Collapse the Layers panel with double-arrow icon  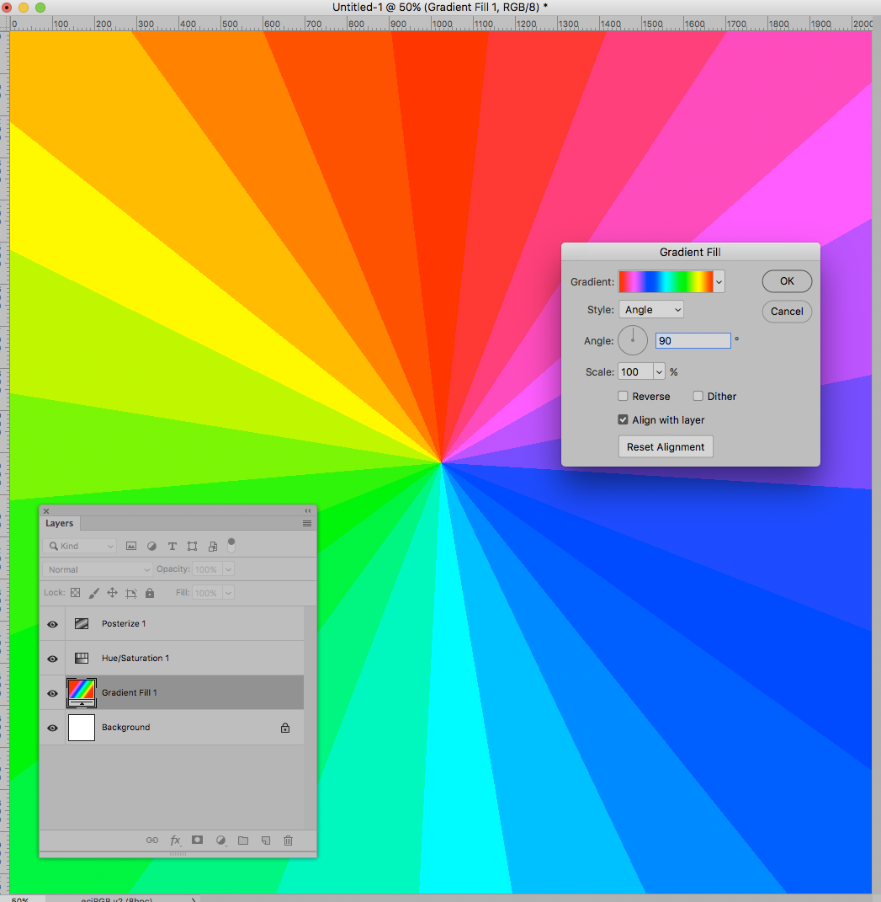point(307,511)
